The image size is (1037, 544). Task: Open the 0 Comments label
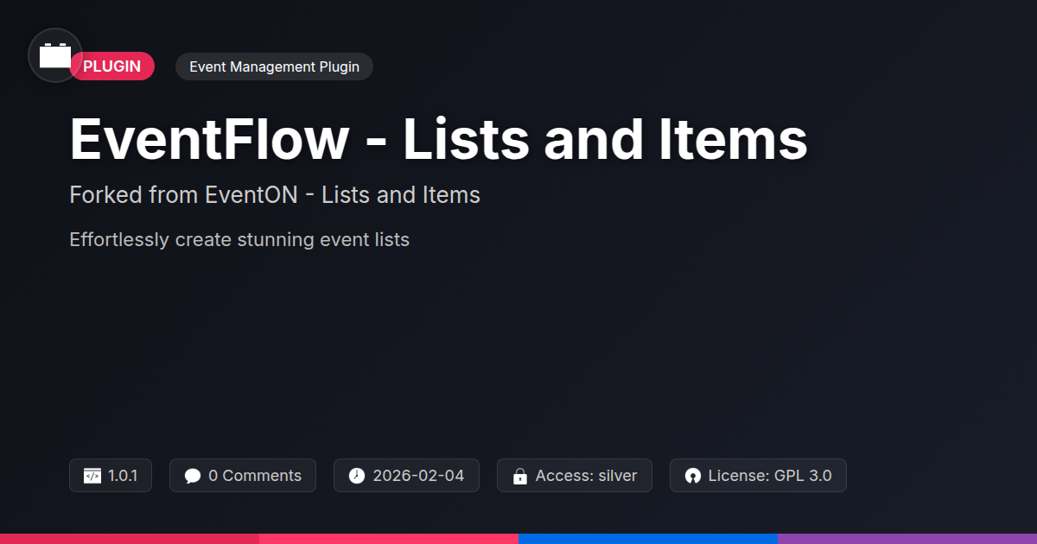point(255,476)
